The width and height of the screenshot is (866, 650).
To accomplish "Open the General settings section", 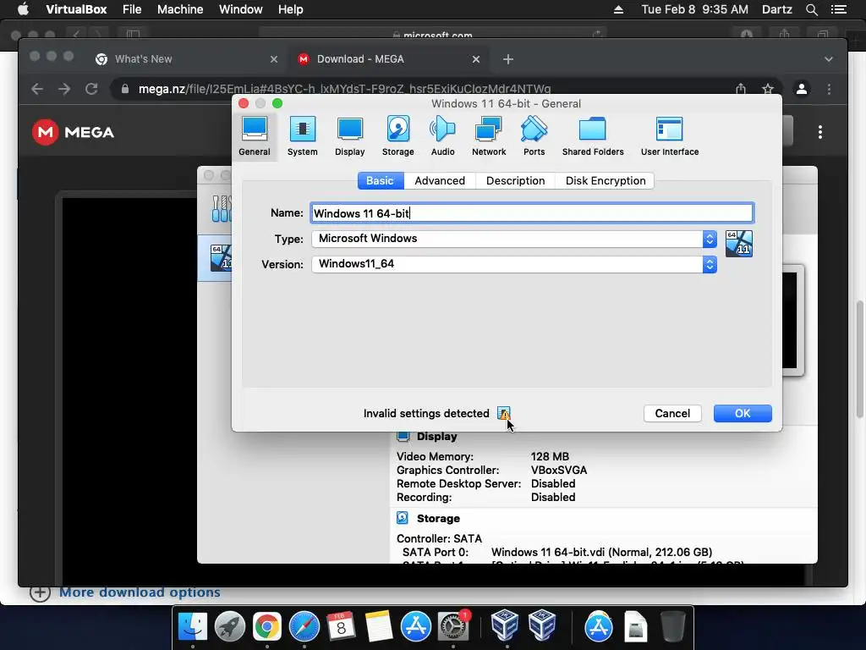I will (x=254, y=136).
